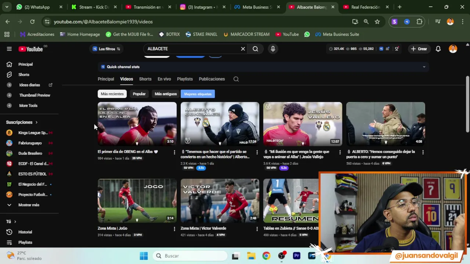Switch to WhatsApp browser tab
The image size is (470, 264).
coord(39,7)
